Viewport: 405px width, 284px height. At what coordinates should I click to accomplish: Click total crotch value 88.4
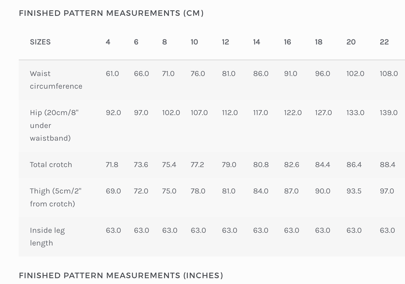click(x=388, y=165)
